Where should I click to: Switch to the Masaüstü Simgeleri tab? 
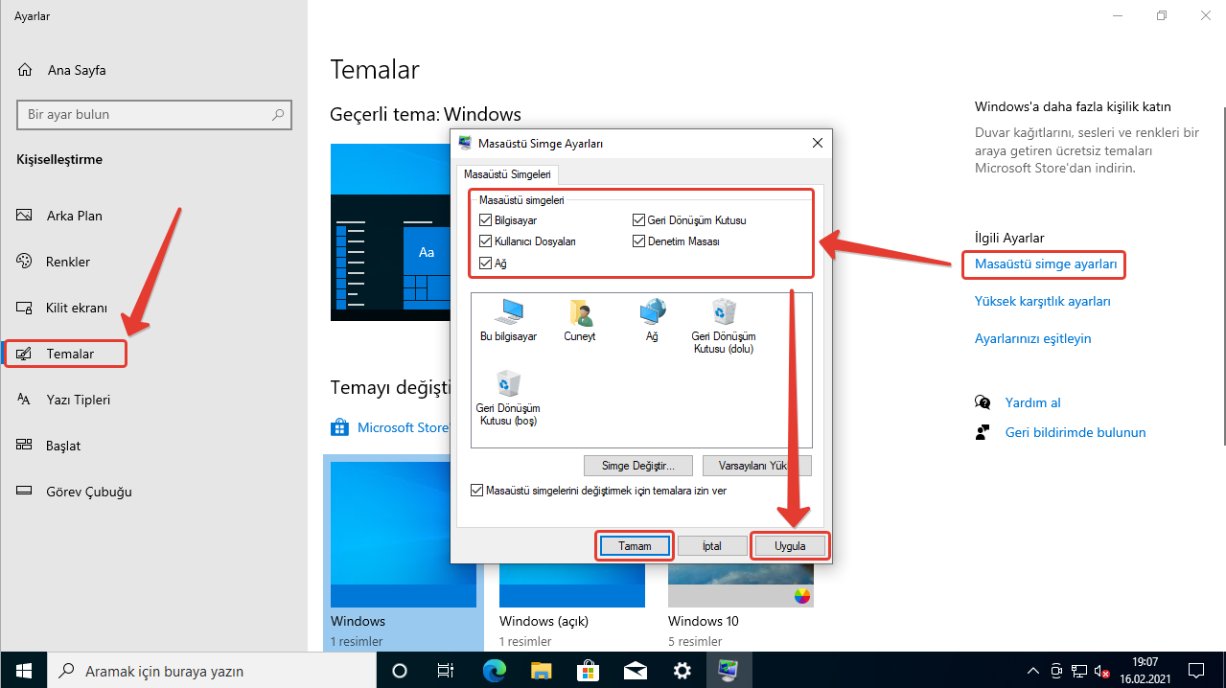tap(507, 174)
